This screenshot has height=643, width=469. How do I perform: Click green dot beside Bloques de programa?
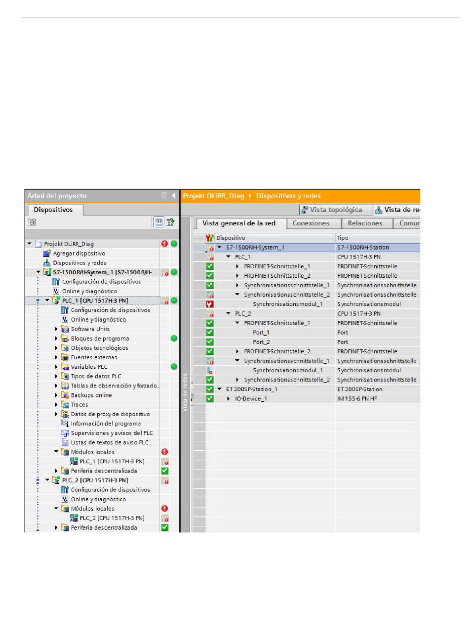tap(174, 339)
